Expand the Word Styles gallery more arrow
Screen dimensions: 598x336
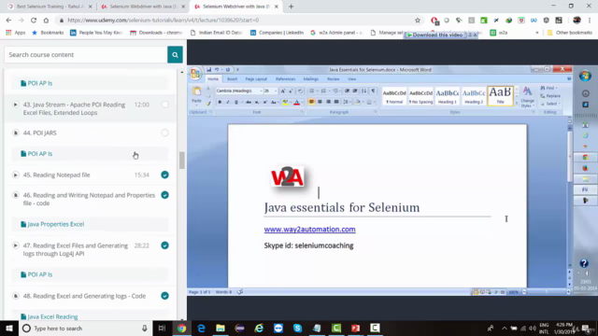click(x=517, y=104)
